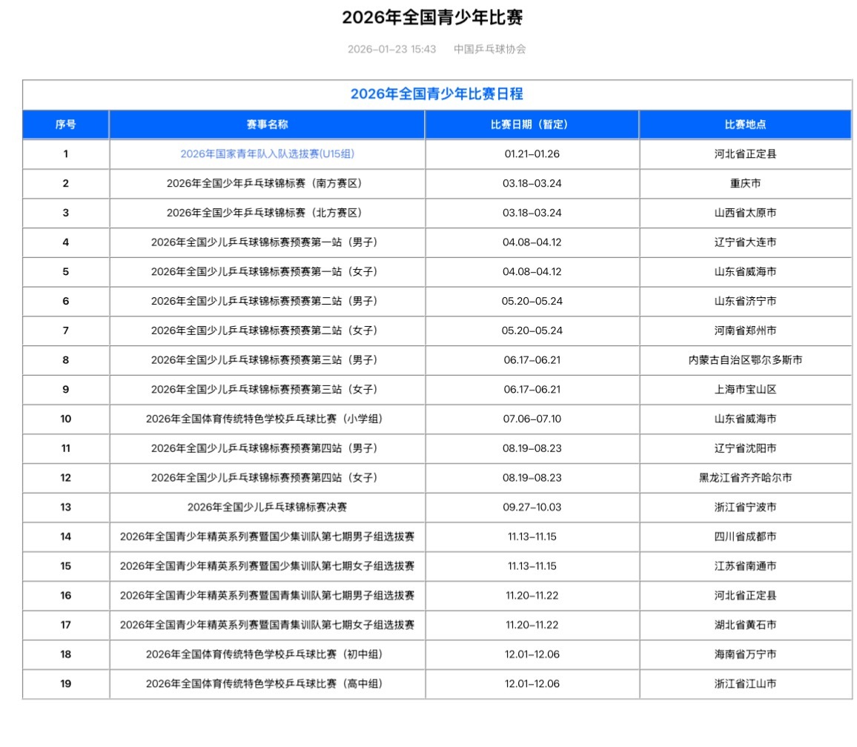Select the event 预赛第二站(男子)
The image size is (857, 747).
click(x=268, y=302)
